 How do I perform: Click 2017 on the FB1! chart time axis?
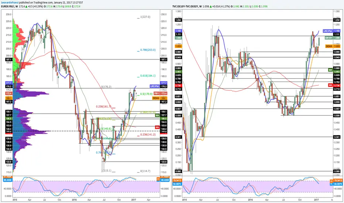click(x=133, y=200)
